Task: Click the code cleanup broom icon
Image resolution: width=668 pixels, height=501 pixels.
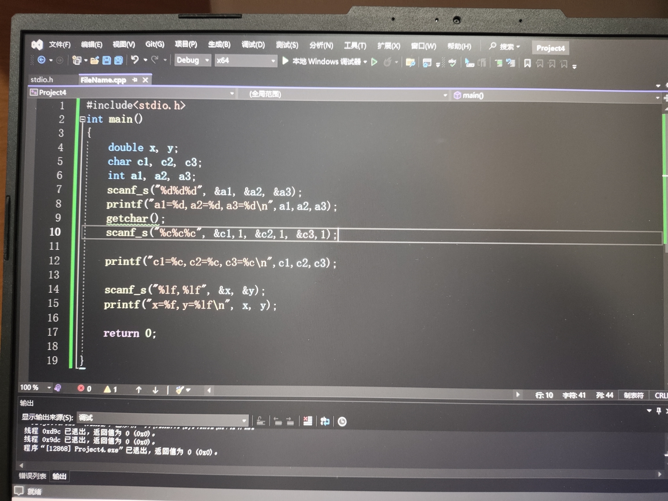Action: 180,390
